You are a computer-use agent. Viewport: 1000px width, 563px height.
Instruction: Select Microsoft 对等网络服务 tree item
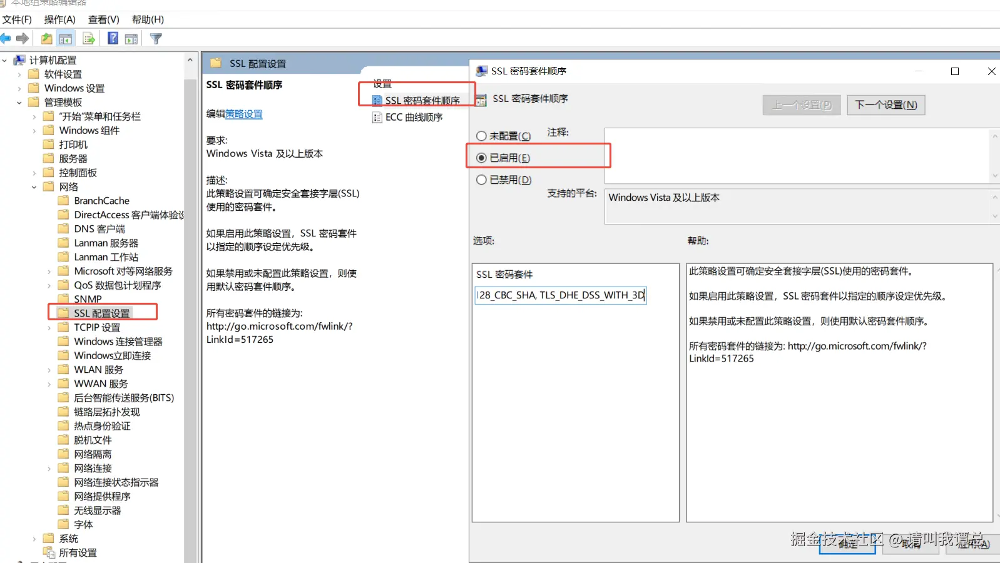[123, 271]
